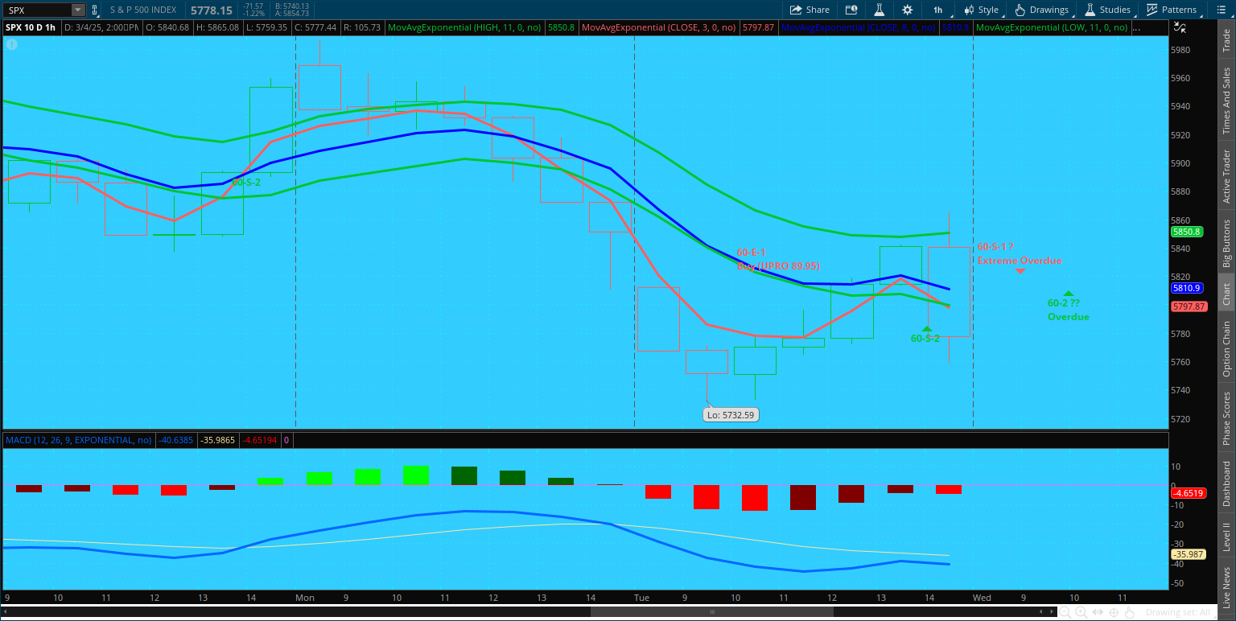1236x621 pixels.
Task: Open the SPX symbol dropdown arrow
Action: click(x=77, y=10)
